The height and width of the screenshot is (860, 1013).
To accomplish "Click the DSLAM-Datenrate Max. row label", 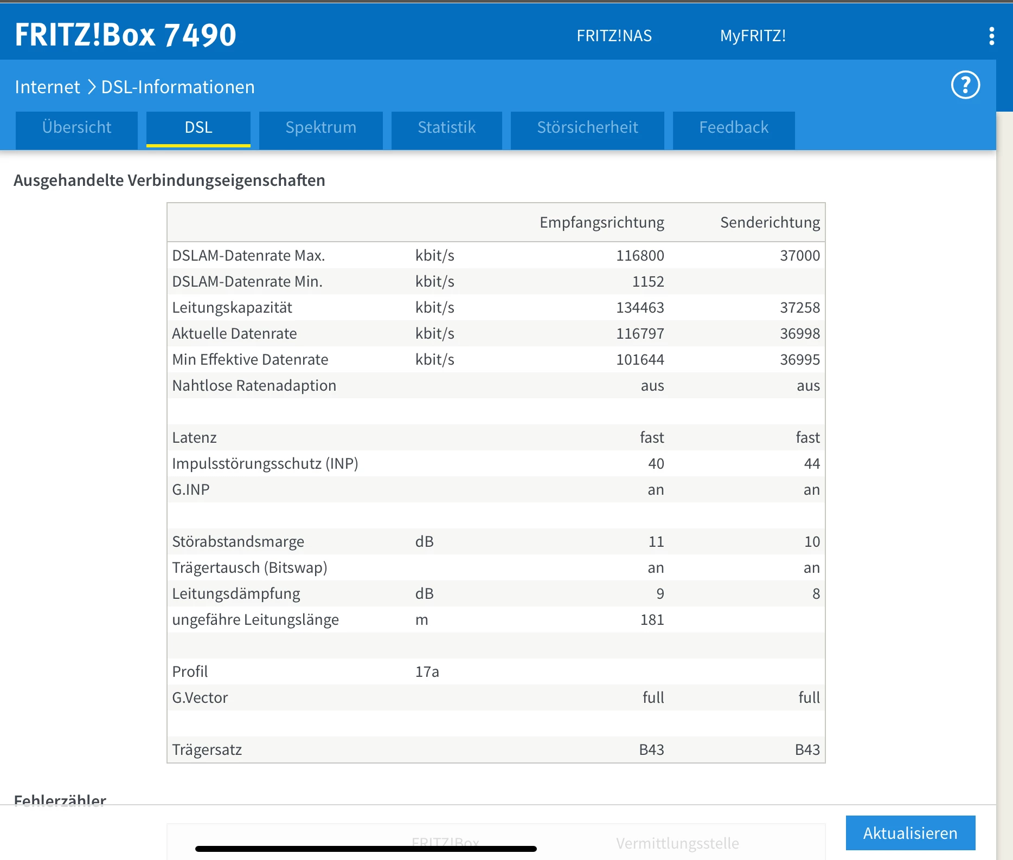I will click(x=248, y=255).
